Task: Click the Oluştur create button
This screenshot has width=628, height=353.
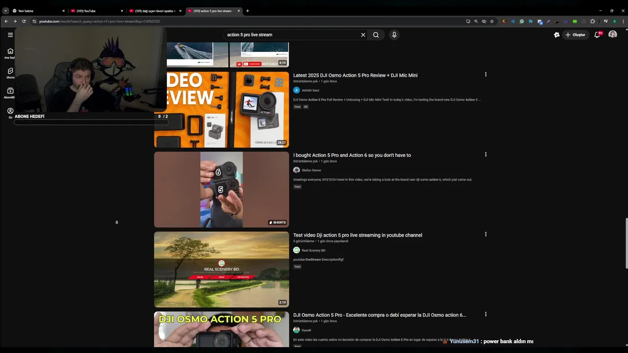Action: [575, 35]
